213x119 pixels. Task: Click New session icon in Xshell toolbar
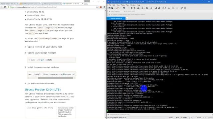(x=109, y=8)
